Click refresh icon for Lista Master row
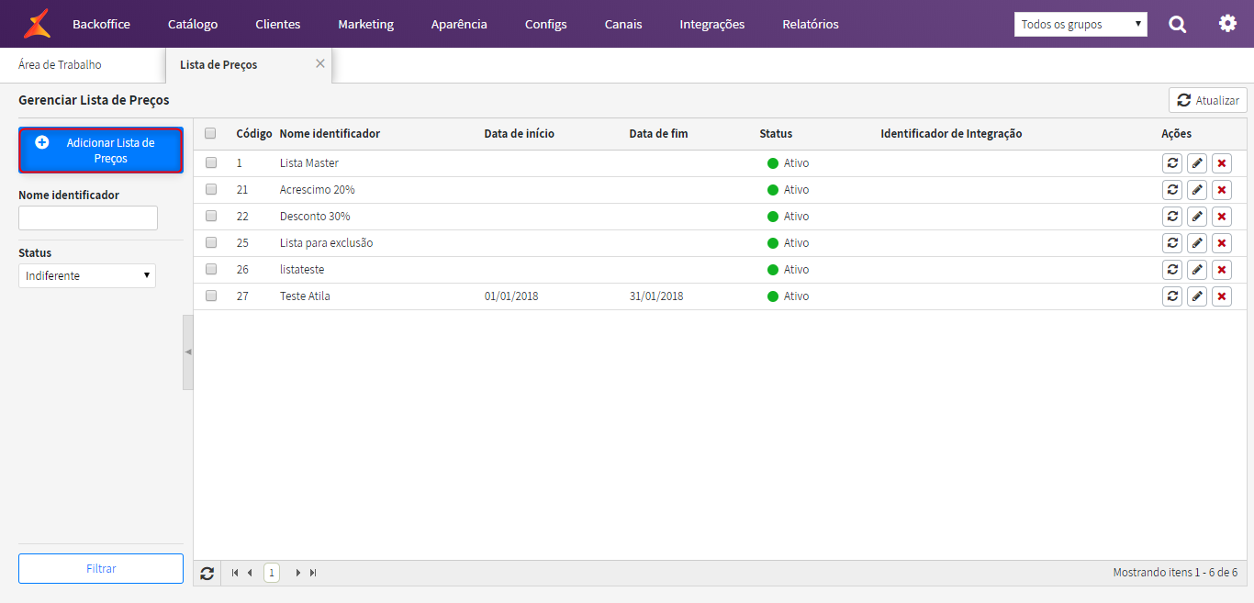 [1172, 163]
